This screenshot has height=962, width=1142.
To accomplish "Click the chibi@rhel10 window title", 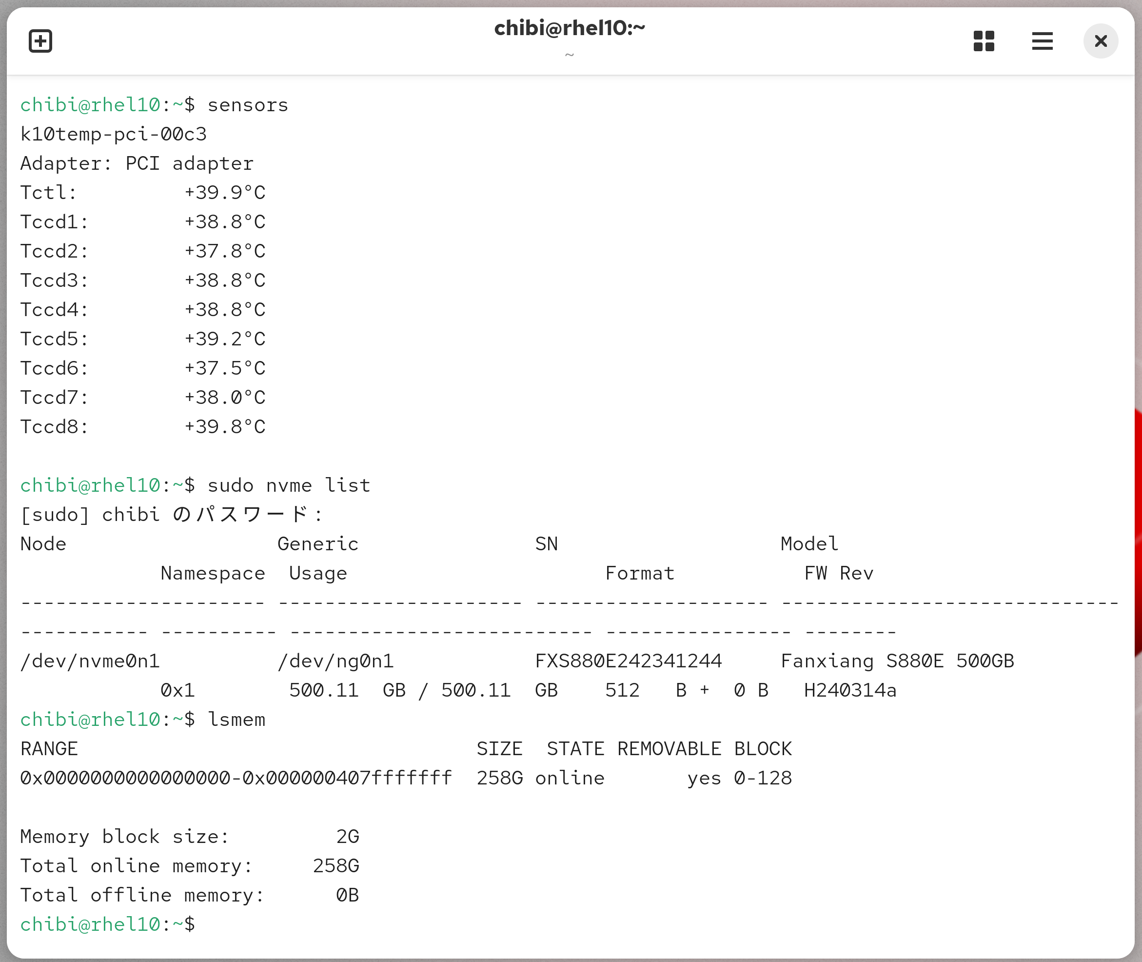I will [569, 28].
